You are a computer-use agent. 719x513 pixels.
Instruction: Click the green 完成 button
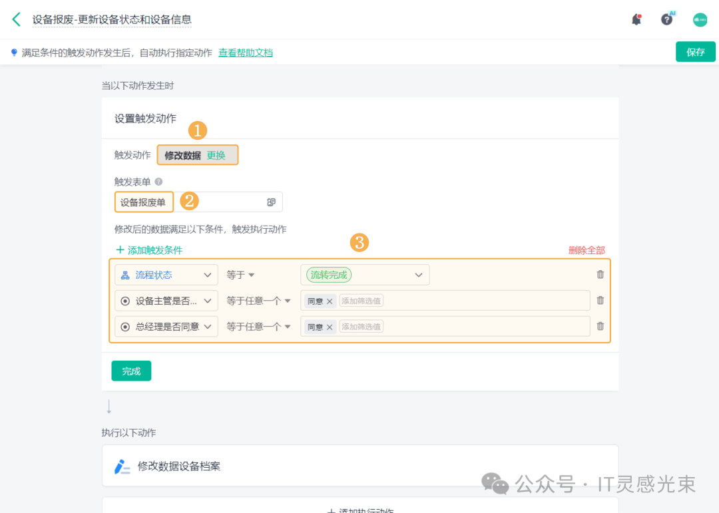coord(131,371)
